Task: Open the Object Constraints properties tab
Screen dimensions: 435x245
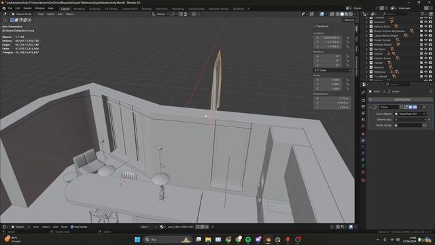Action: pyautogui.click(x=363, y=160)
